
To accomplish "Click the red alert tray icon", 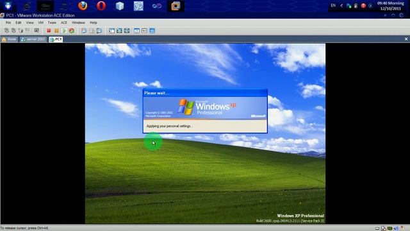I will click(363, 6).
